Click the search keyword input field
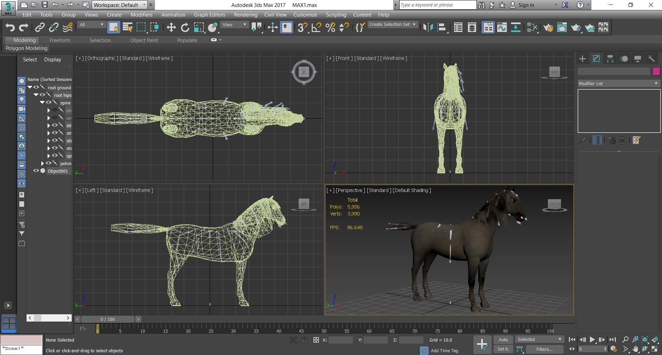662x355 pixels. [438, 5]
